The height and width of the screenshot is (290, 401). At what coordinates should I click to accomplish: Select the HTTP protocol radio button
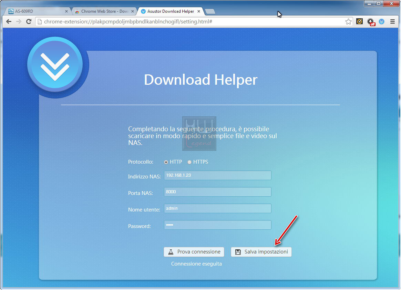pos(166,162)
